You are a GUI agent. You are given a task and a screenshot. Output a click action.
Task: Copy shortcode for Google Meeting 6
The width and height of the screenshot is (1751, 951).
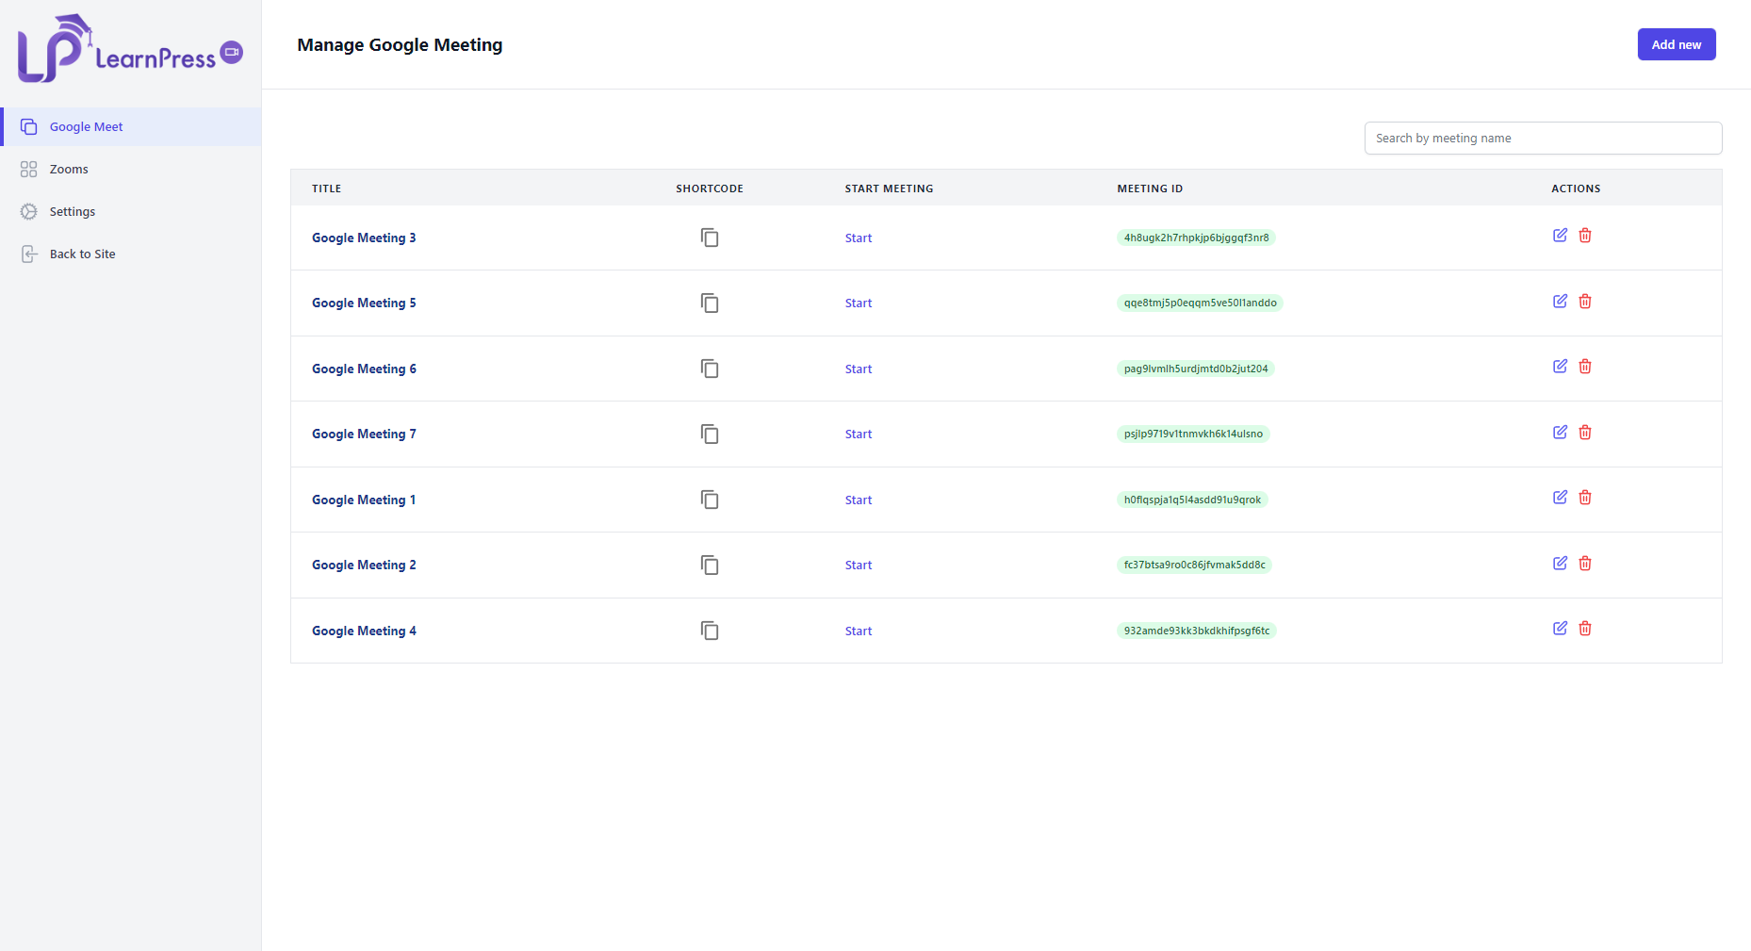click(710, 369)
